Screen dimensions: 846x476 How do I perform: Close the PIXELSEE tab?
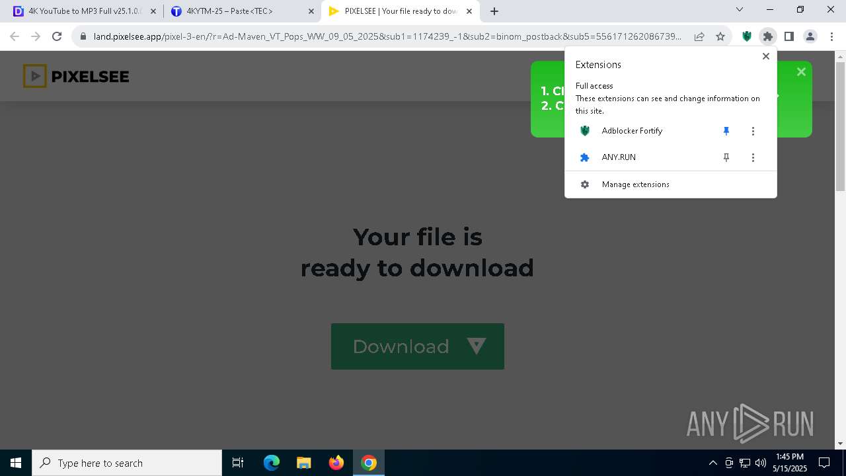click(x=469, y=11)
